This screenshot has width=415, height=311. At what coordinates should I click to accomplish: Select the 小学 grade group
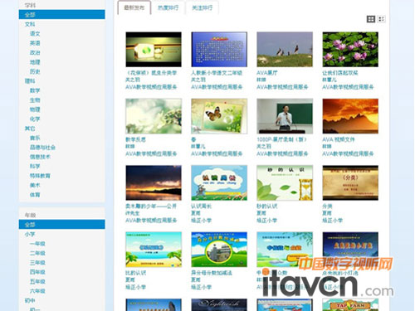(30, 234)
